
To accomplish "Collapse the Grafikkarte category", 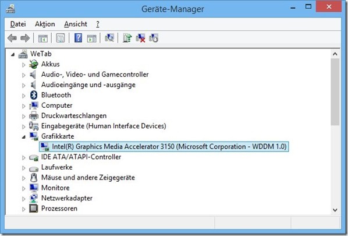I will pyautogui.click(x=24, y=137).
